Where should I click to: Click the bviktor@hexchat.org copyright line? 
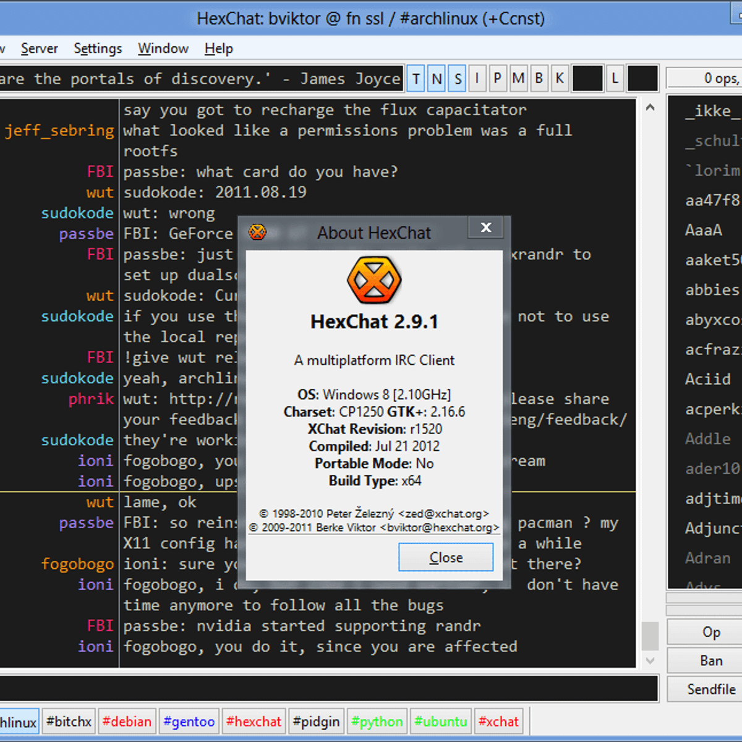pos(374,527)
